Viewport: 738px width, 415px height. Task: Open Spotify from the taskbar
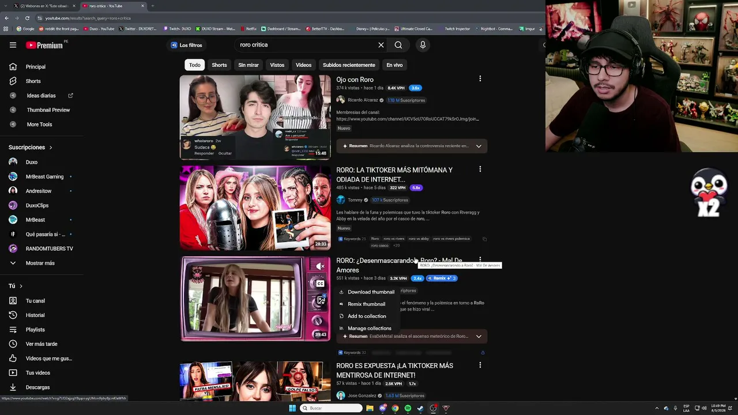click(408, 408)
